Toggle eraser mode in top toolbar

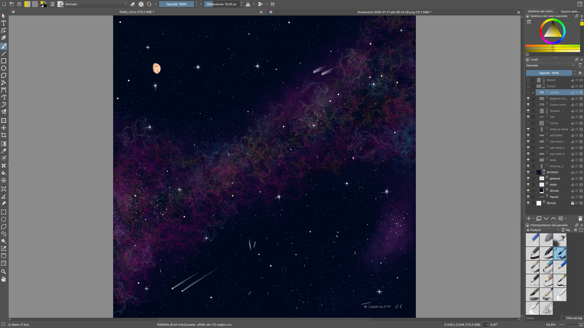[x=133, y=4]
